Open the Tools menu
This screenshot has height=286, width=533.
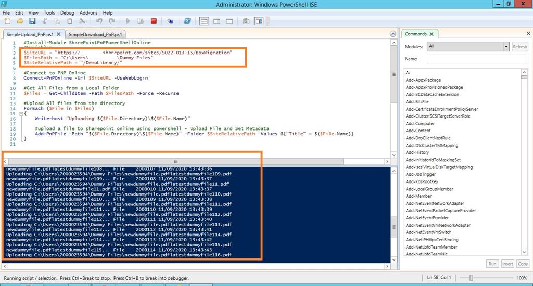(x=49, y=12)
